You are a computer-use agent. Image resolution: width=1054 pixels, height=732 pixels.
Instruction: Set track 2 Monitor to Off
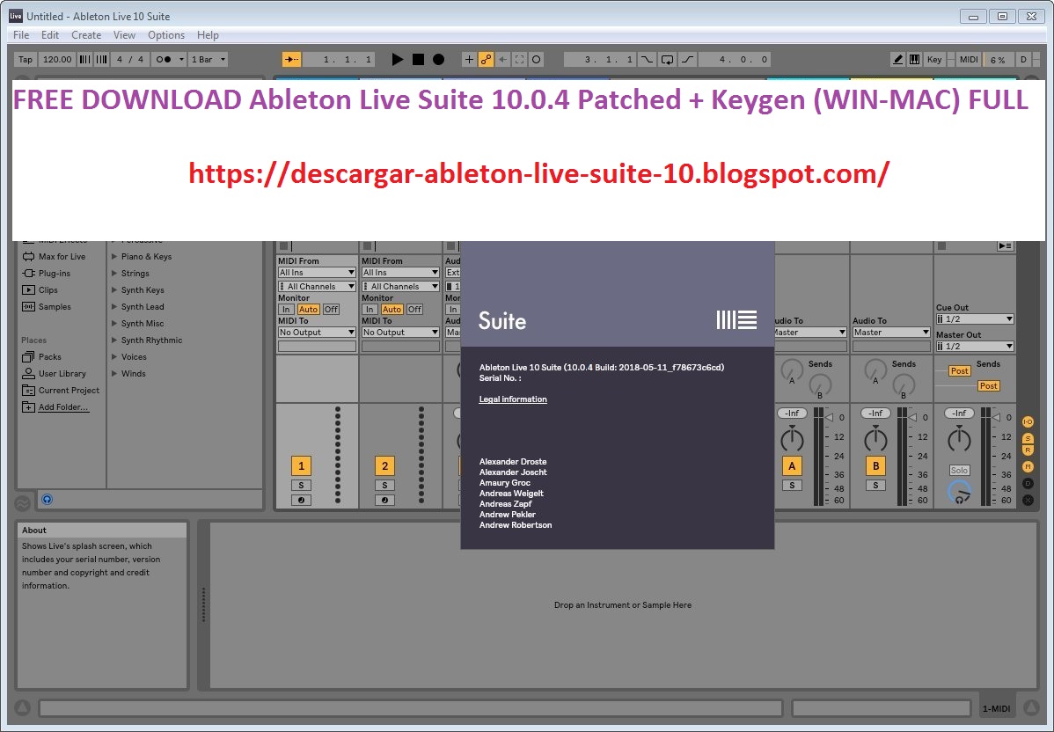(414, 309)
